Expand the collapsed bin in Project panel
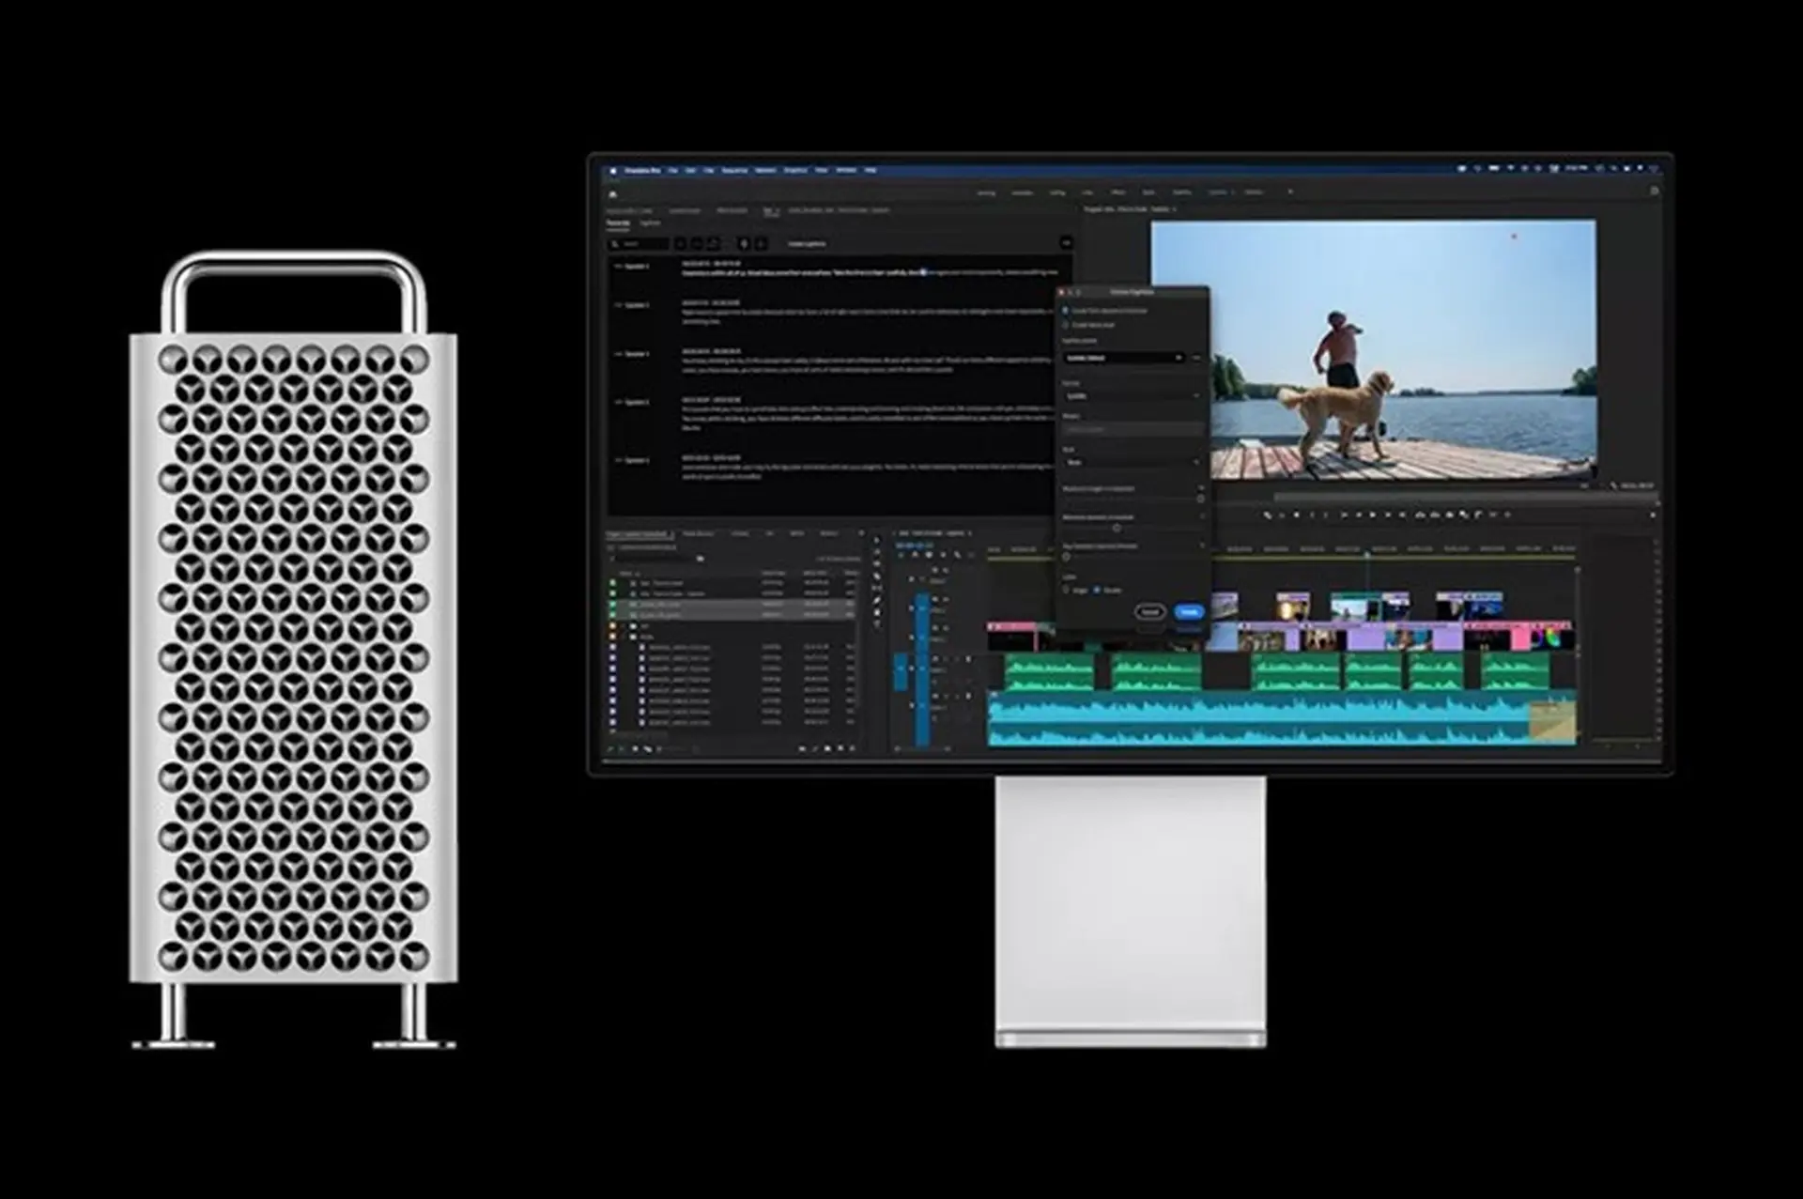Viewport: 1803px width, 1199px height. 623,626
